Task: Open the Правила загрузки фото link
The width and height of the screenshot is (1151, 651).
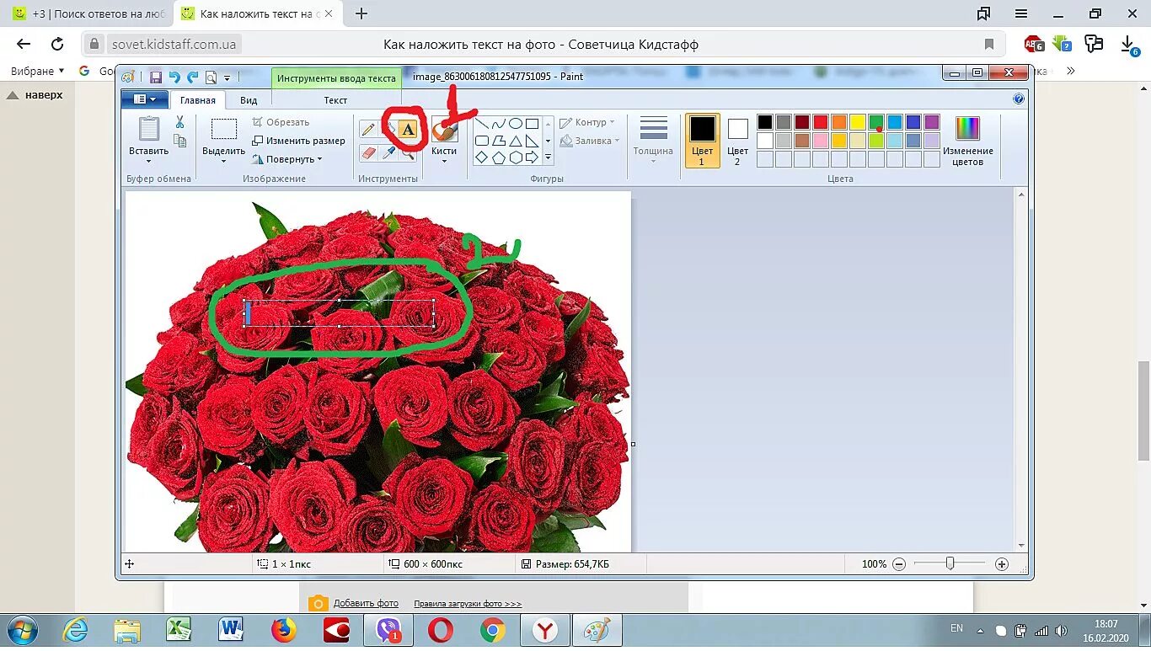Action: (x=468, y=603)
